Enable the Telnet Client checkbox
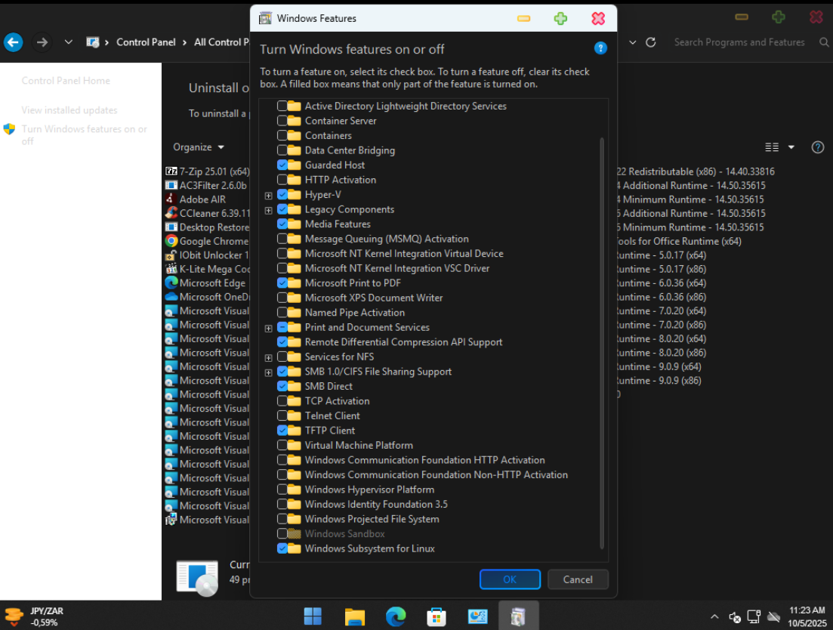 282,415
